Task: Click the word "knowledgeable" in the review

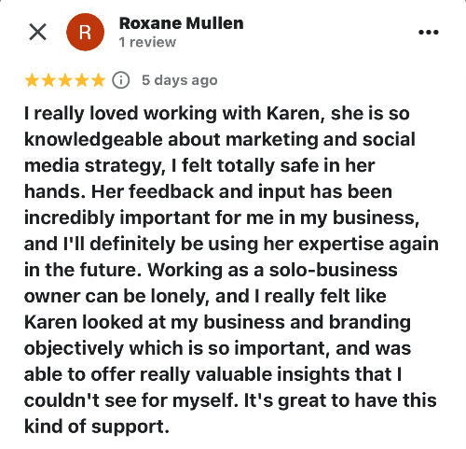Action: (x=93, y=140)
